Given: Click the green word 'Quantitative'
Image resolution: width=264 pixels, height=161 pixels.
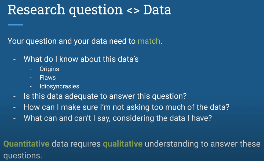Looking at the screenshot, I should (27, 144).
